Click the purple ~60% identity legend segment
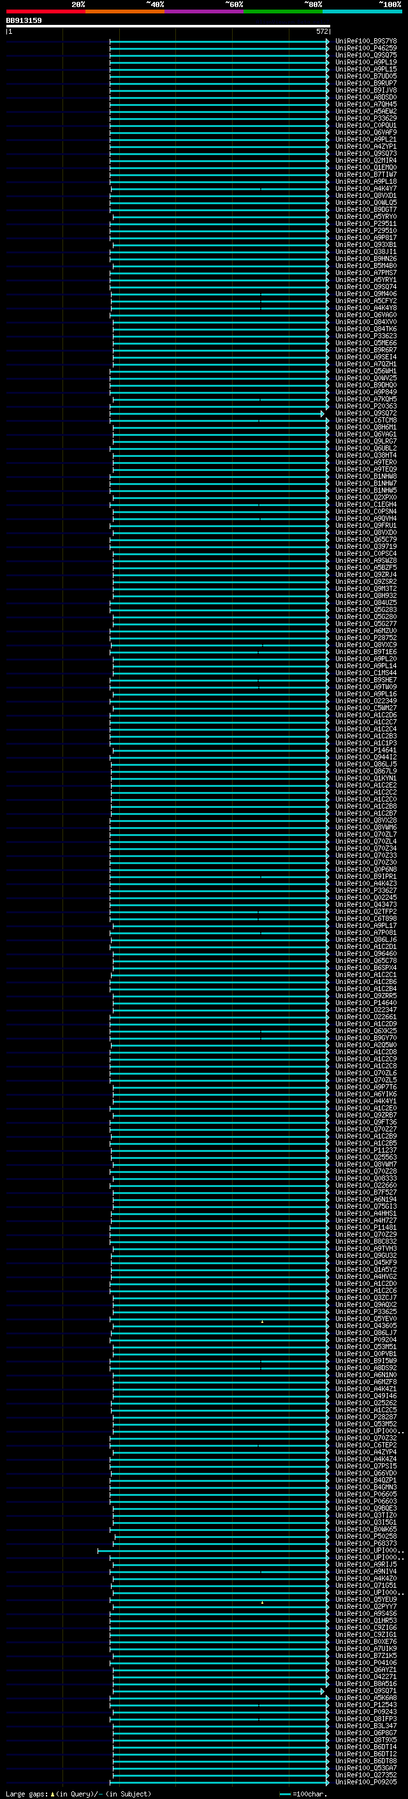Image resolution: width=408 pixels, height=1799 pixels. (205, 12)
